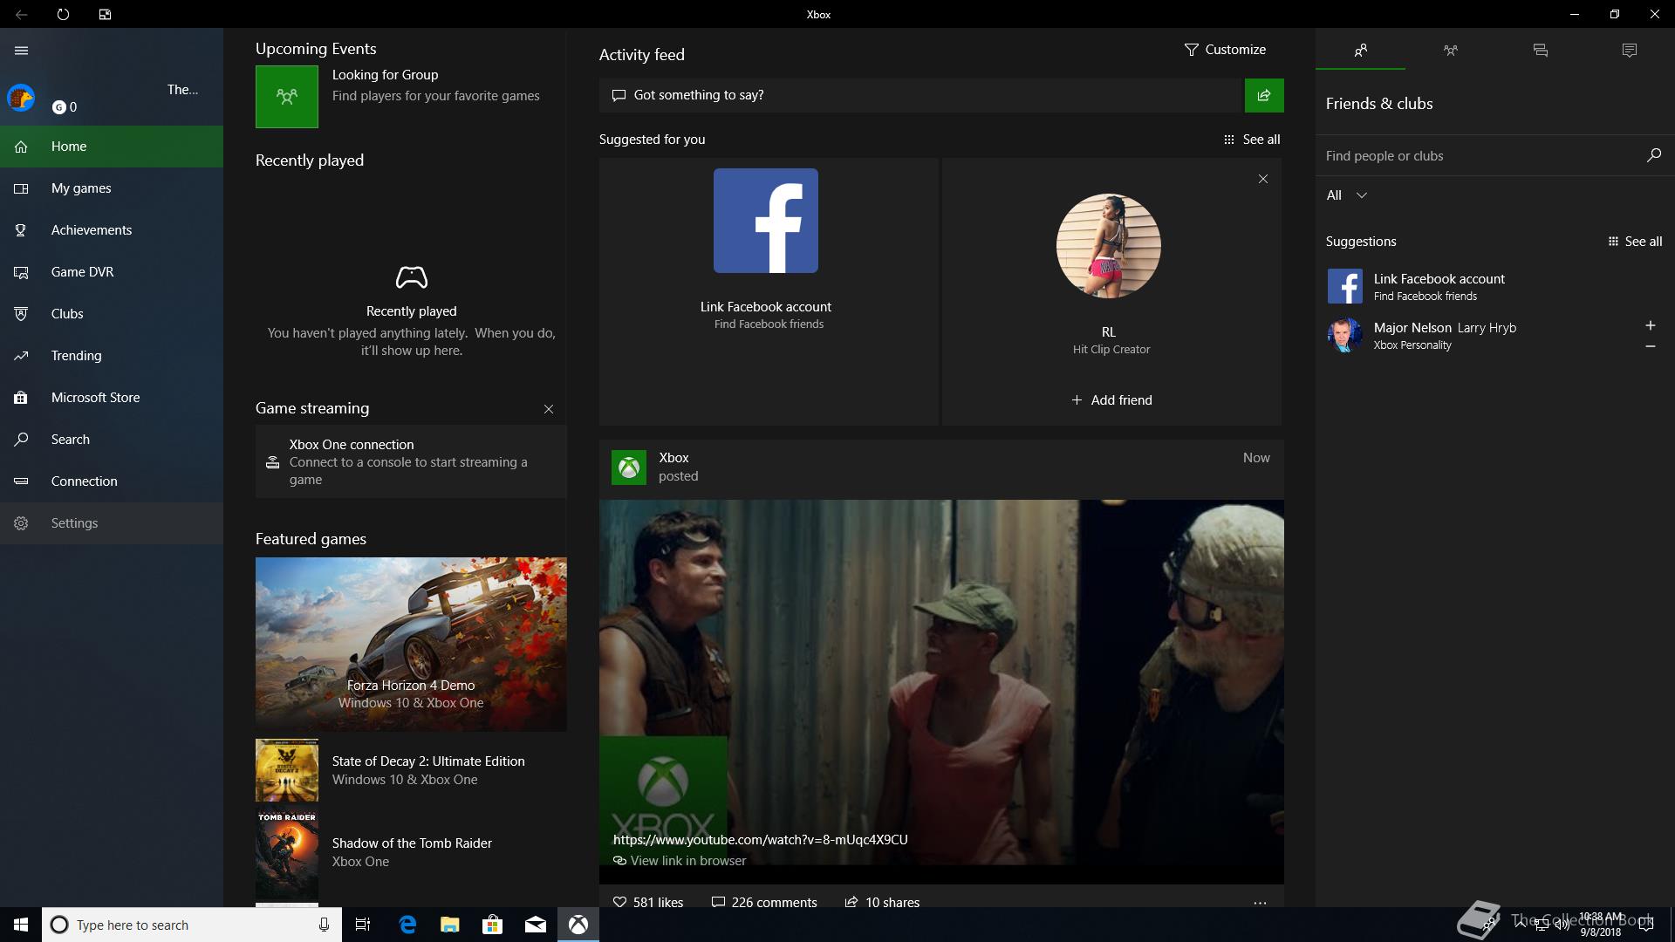Image resolution: width=1675 pixels, height=942 pixels.
Task: Click the back arrow in title bar
Action: click(21, 14)
